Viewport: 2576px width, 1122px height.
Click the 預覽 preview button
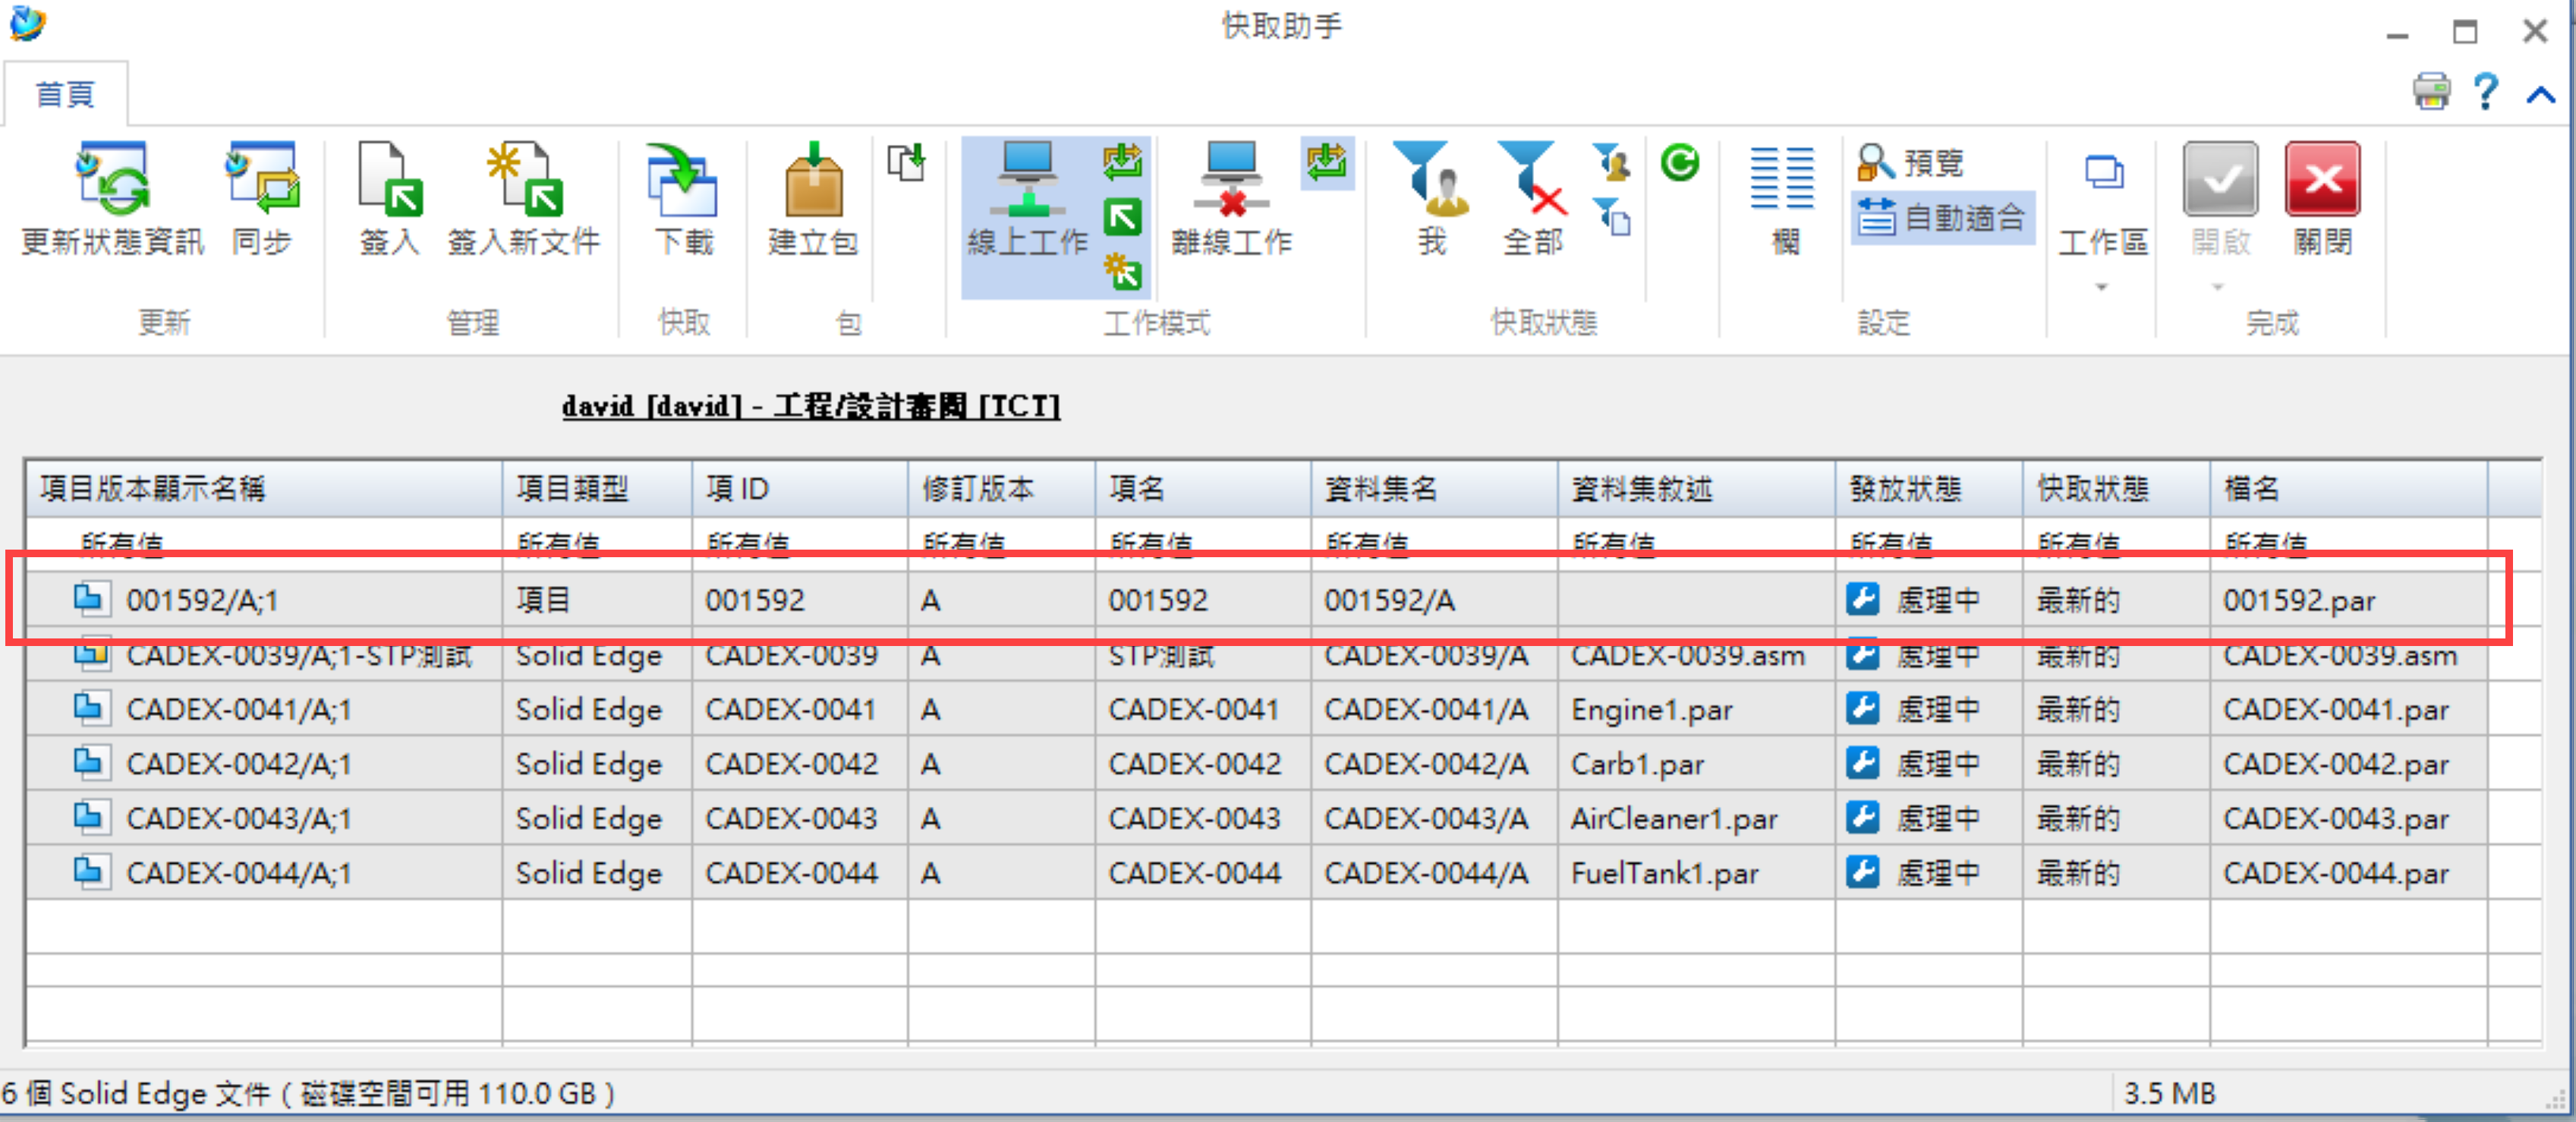[1910, 162]
